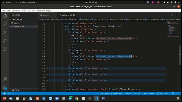Open Files manager from the dock
The width and height of the screenshot is (182, 102).
click(x=18, y=98)
